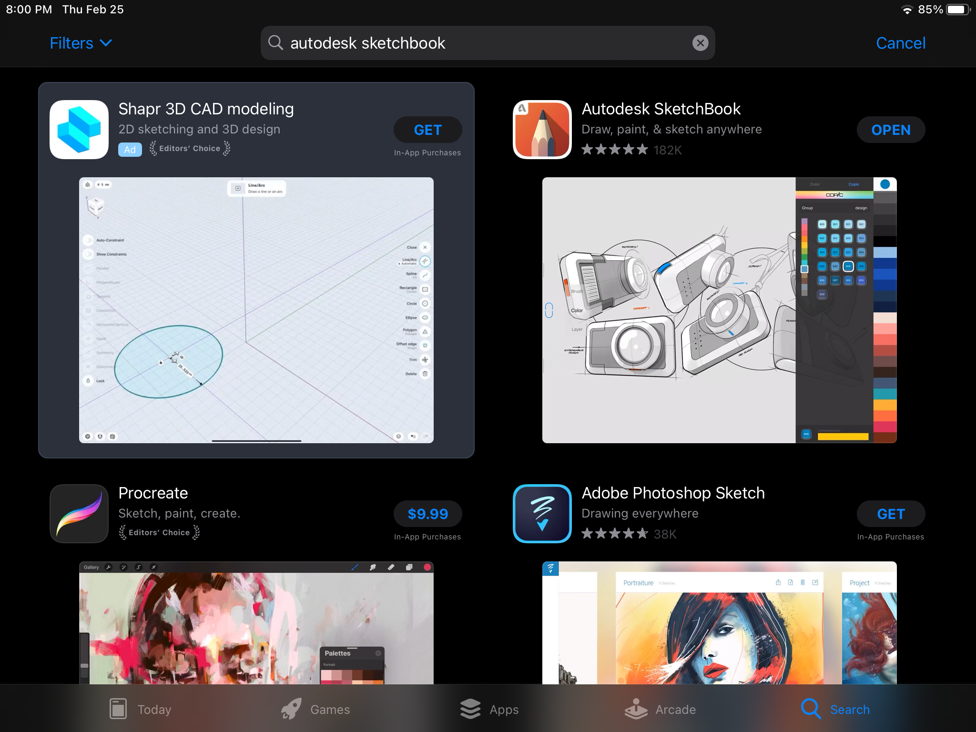Buy Procreate for $9.99

pyautogui.click(x=427, y=514)
